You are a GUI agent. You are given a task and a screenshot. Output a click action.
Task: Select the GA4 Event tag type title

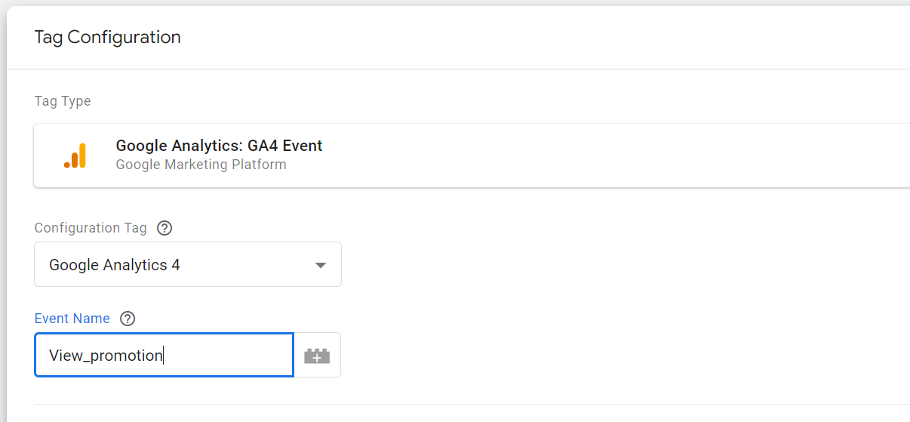tap(219, 146)
